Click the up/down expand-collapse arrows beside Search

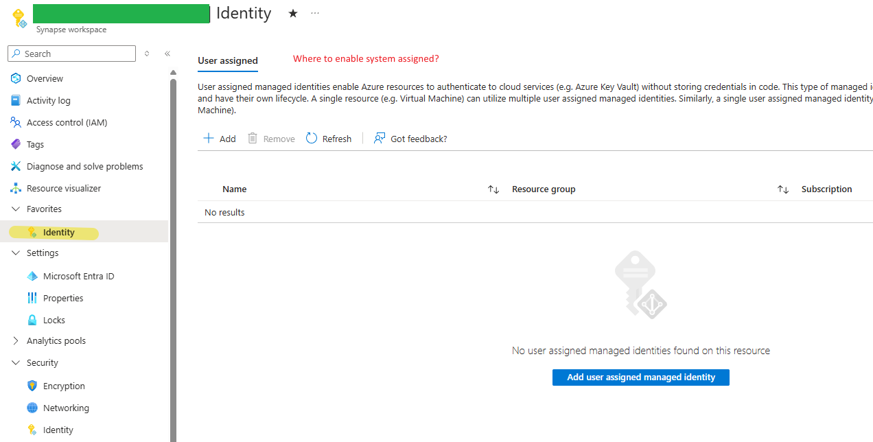[147, 54]
